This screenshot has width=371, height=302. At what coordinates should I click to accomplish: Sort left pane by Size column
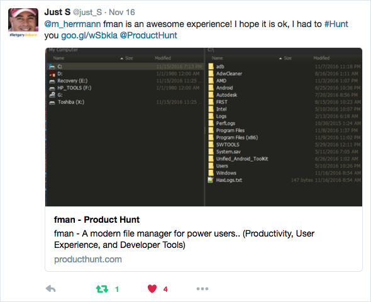point(129,59)
